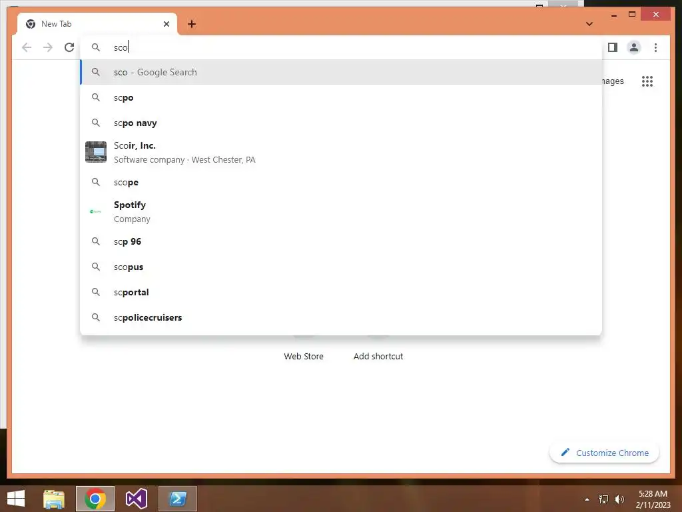This screenshot has height=512, width=682.
Task: Reload the page with refresh icon
Action: point(69,47)
